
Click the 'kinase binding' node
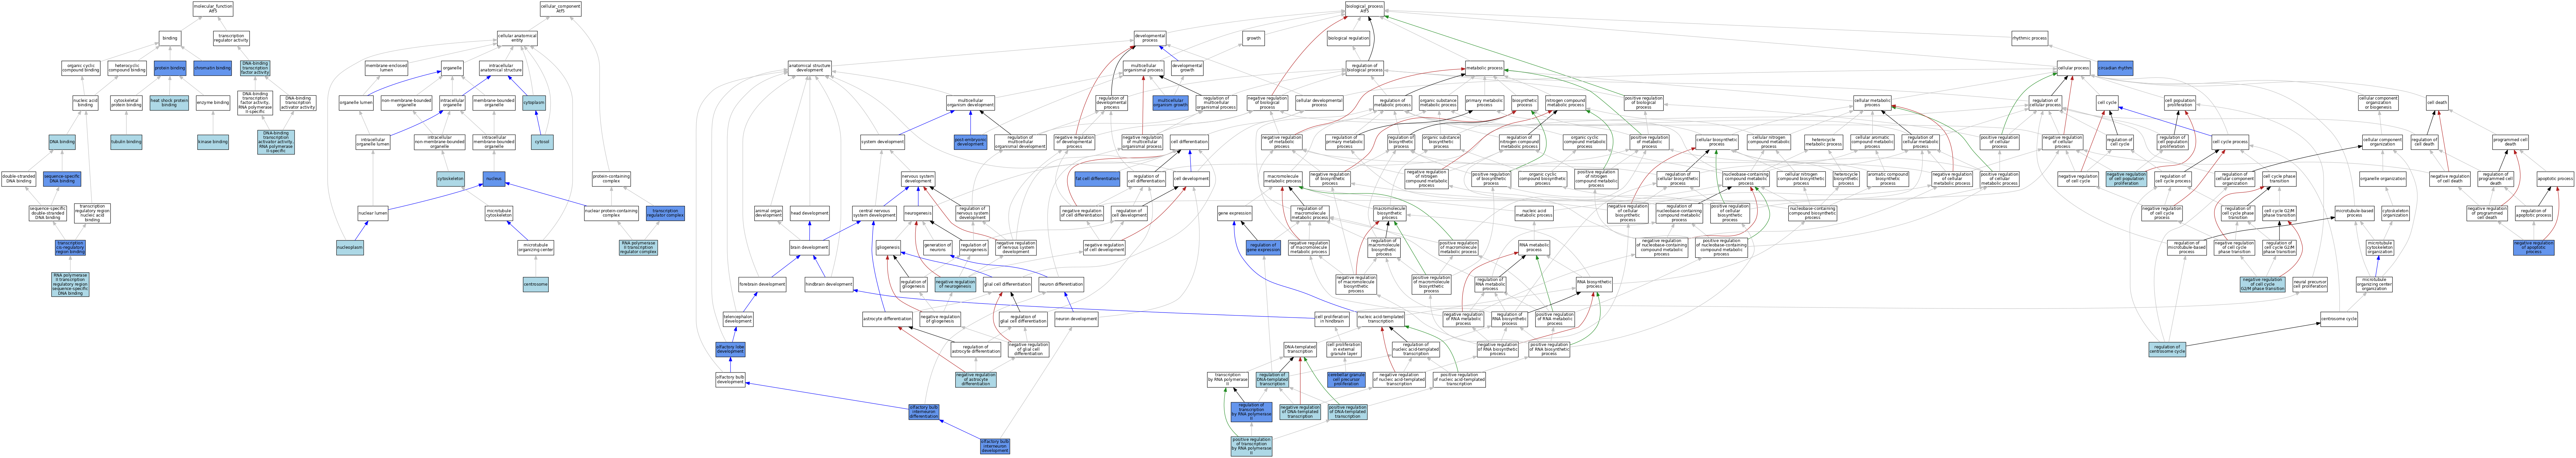tap(213, 142)
